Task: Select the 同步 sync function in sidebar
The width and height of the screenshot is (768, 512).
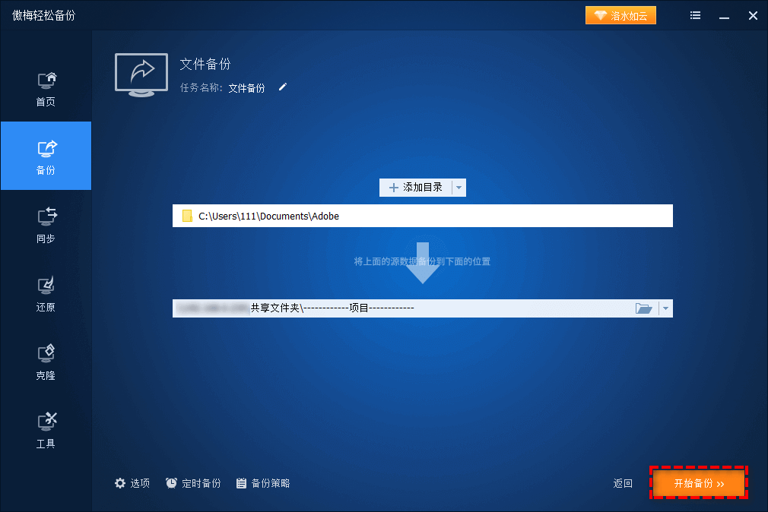Action: (x=46, y=224)
